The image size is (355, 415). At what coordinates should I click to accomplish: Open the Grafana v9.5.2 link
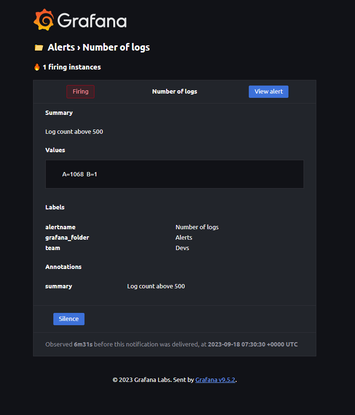point(215,380)
